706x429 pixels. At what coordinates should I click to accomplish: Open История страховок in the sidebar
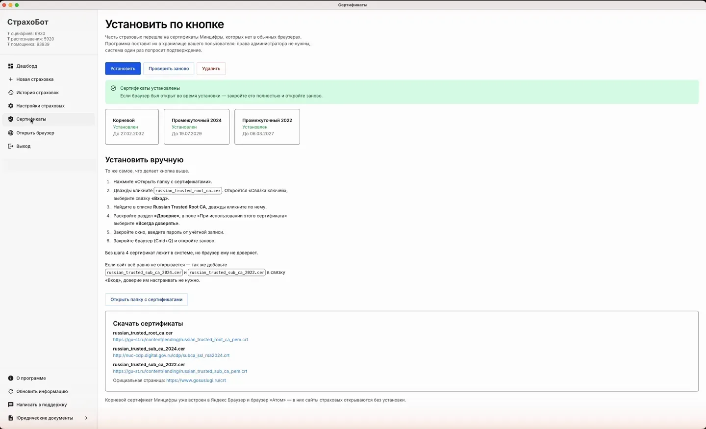pos(49,93)
